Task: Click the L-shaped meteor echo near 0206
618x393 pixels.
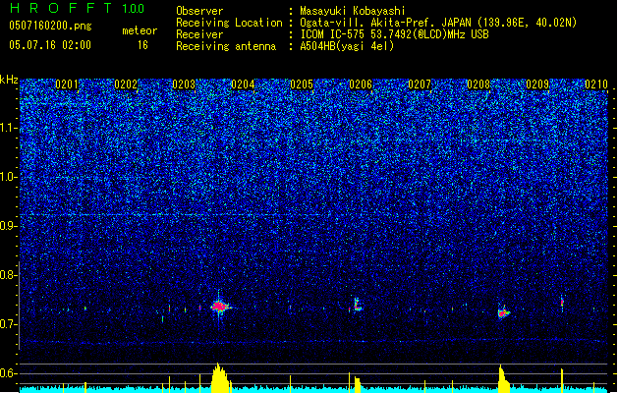Action: (357, 305)
